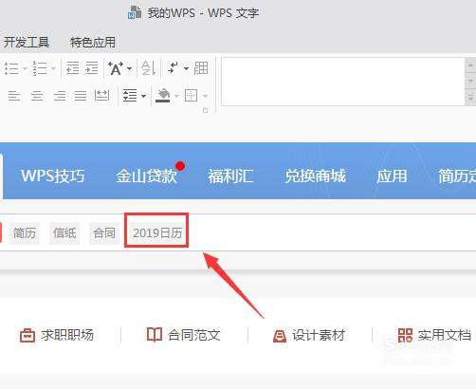Click the bulleted list icon

(11, 68)
